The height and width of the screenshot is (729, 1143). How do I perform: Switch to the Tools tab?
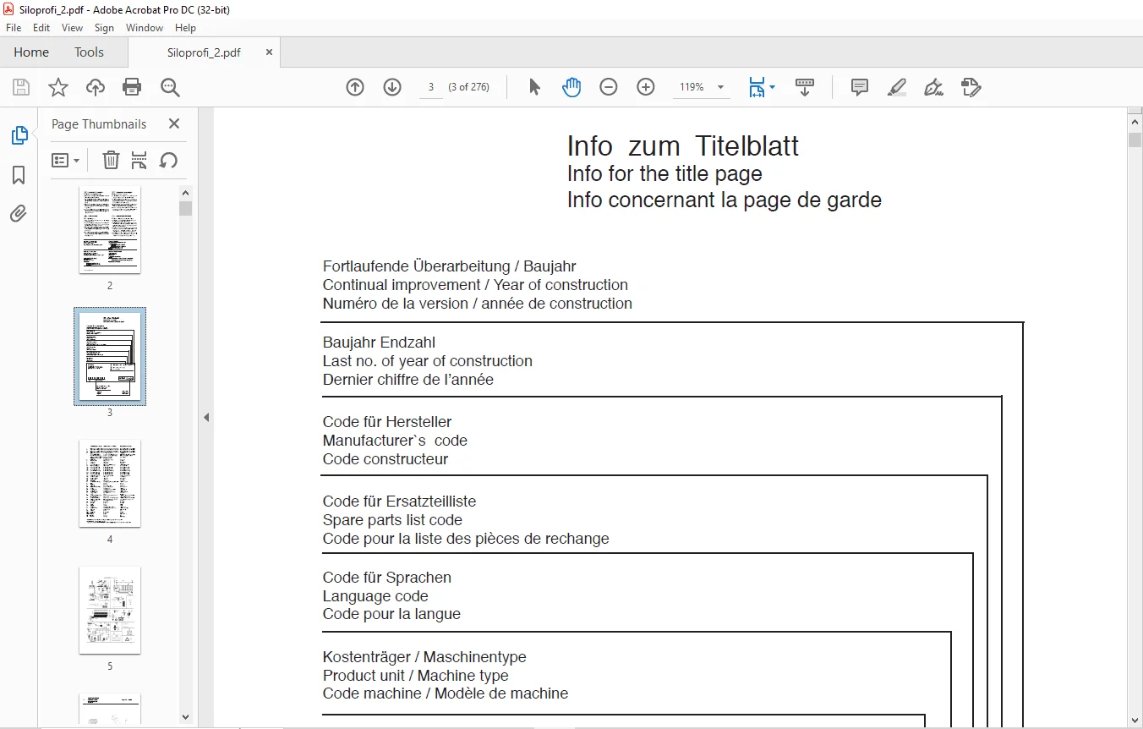coord(89,52)
